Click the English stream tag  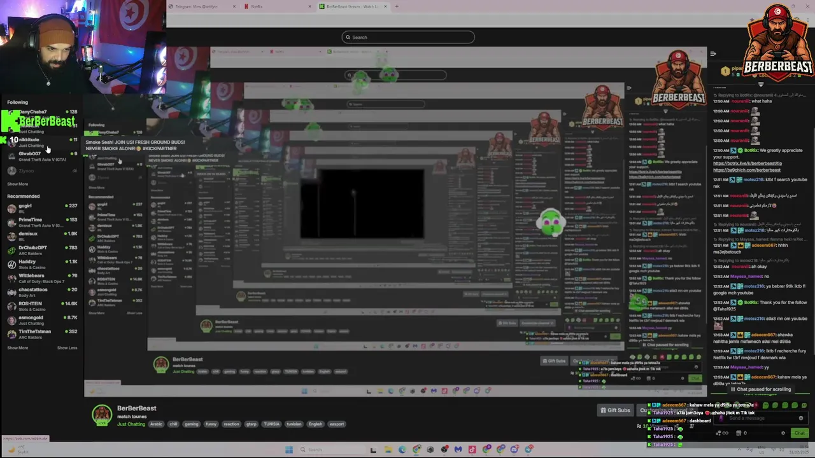tap(316, 424)
